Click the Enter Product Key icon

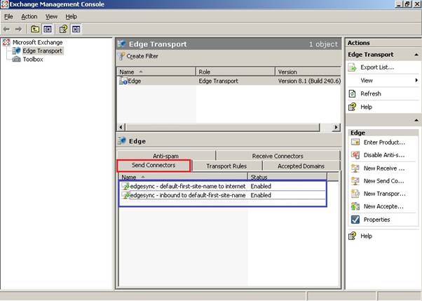[355, 142]
